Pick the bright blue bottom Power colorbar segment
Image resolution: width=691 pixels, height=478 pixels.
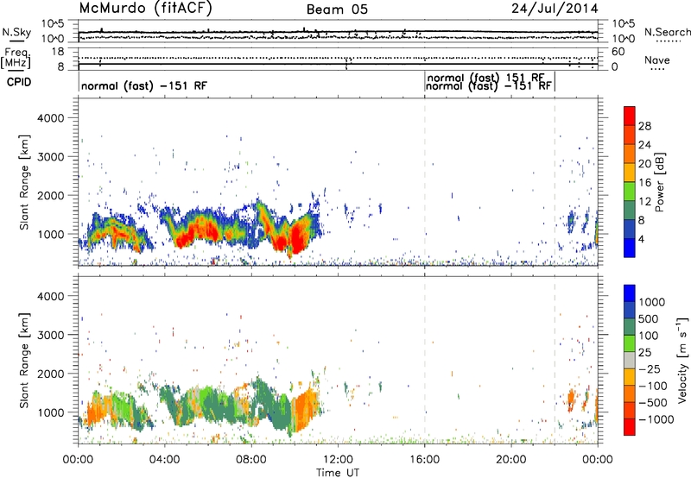[630, 248]
